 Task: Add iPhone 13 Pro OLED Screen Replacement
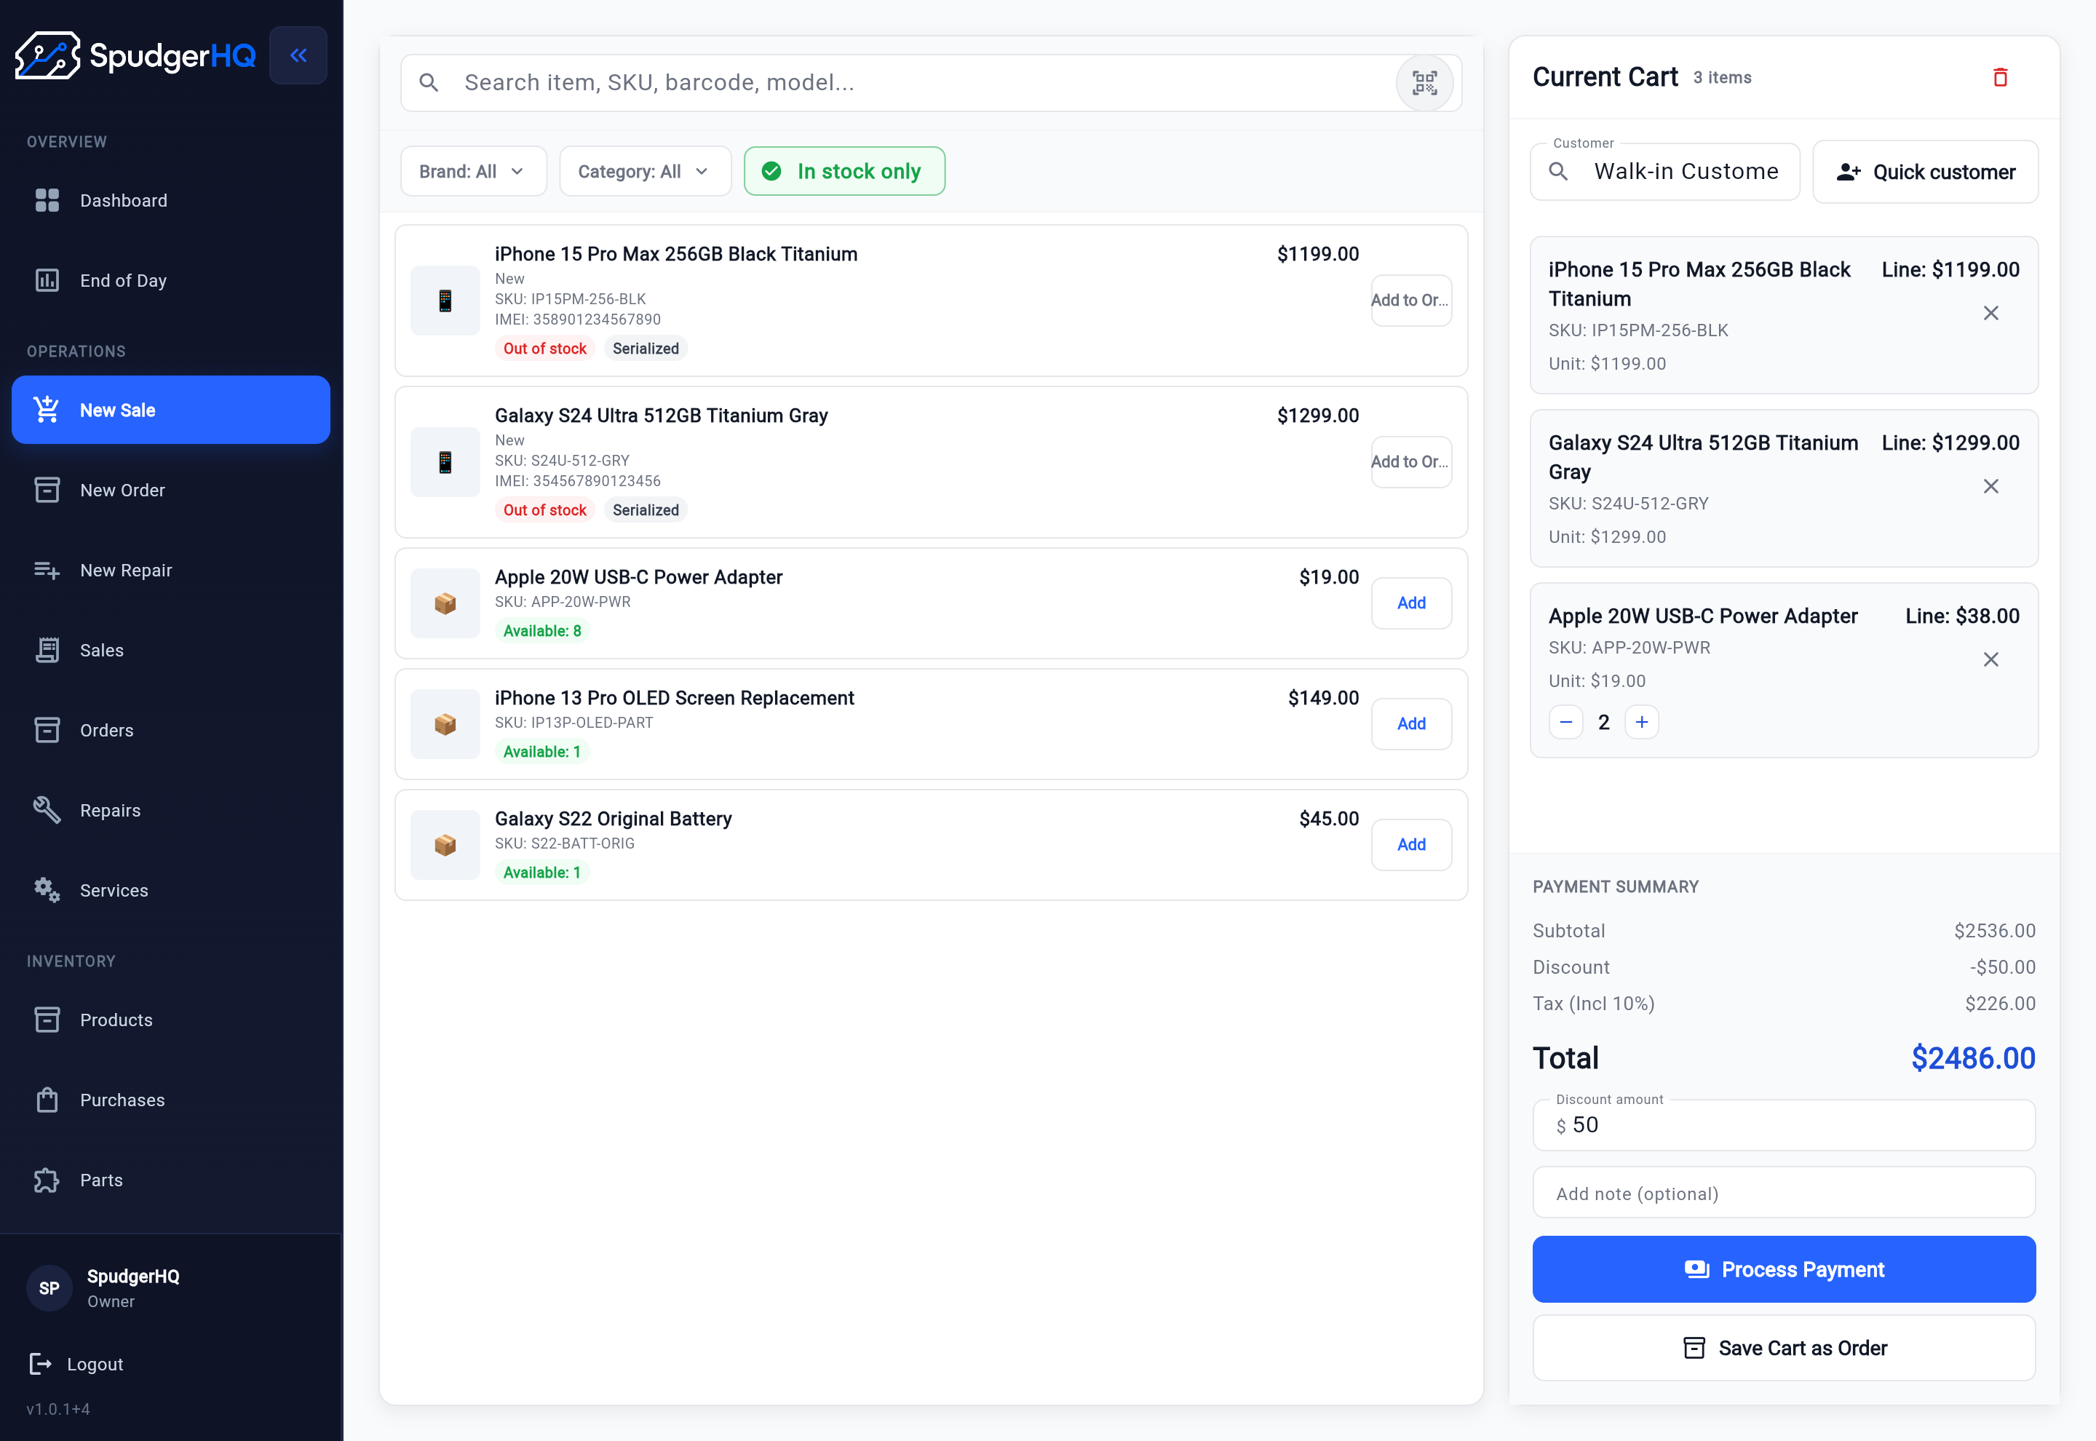(x=1411, y=724)
